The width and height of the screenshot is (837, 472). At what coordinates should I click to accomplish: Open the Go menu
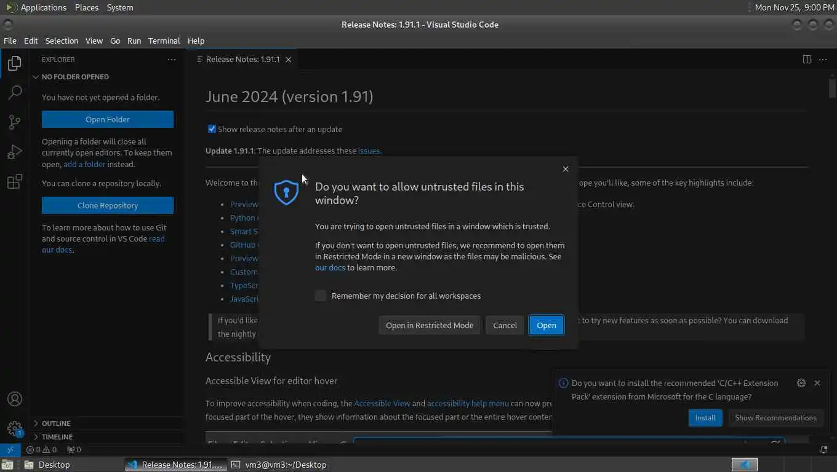click(x=115, y=41)
